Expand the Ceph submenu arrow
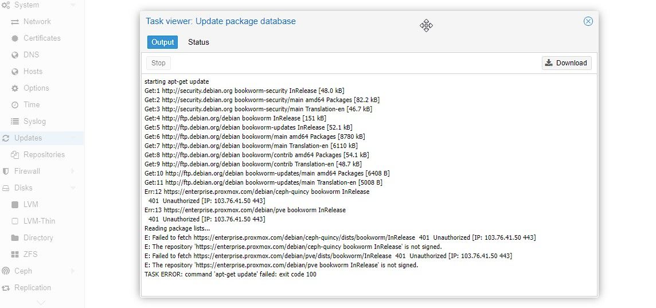656x308 pixels. [x=73, y=271]
